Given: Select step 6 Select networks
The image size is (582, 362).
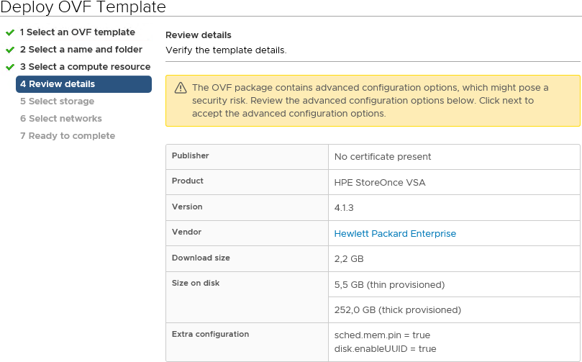Looking at the screenshot, I should (61, 119).
